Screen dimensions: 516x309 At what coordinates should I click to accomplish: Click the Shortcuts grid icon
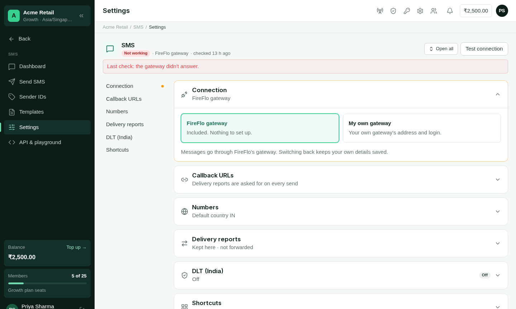tap(185, 307)
